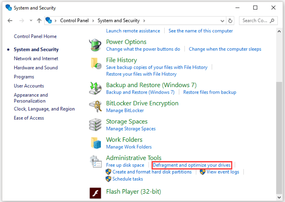Click the System and Security title bar icon
Image resolution: width=285 pixels, height=202 pixels.
(9, 8)
